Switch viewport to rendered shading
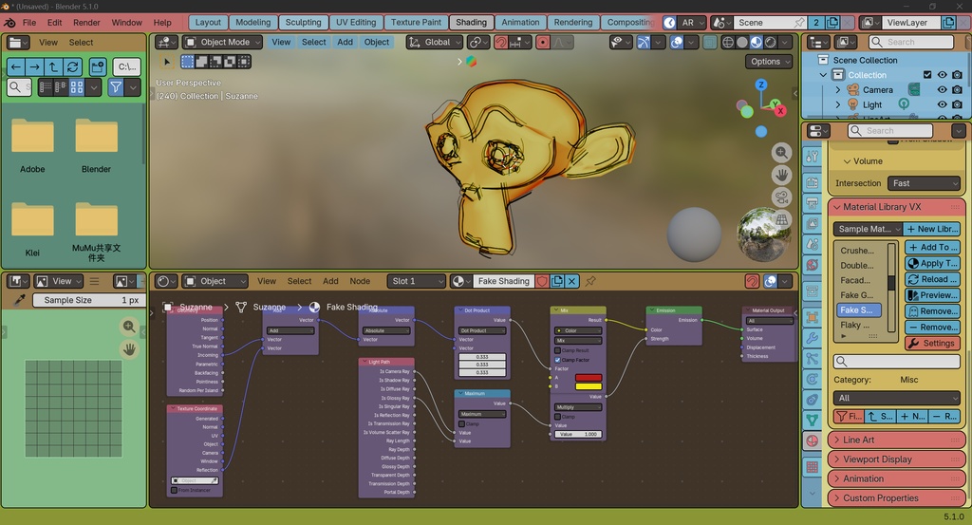 click(771, 42)
